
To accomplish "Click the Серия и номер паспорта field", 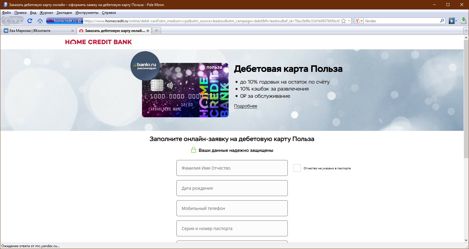I will coord(232,229).
